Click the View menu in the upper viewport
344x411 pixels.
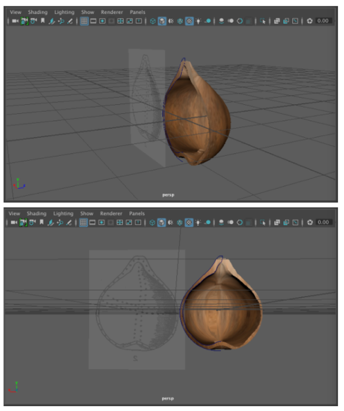point(15,12)
